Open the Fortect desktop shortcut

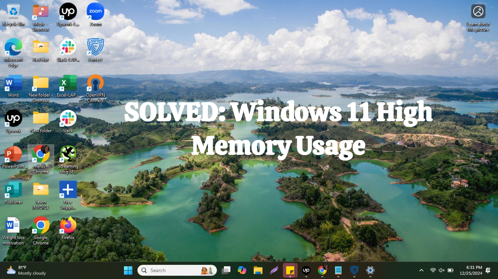point(95,48)
